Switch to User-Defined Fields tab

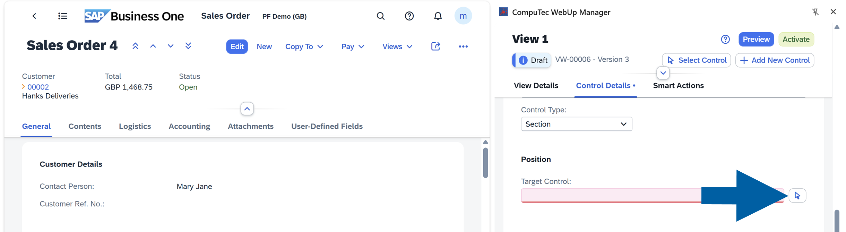327,126
